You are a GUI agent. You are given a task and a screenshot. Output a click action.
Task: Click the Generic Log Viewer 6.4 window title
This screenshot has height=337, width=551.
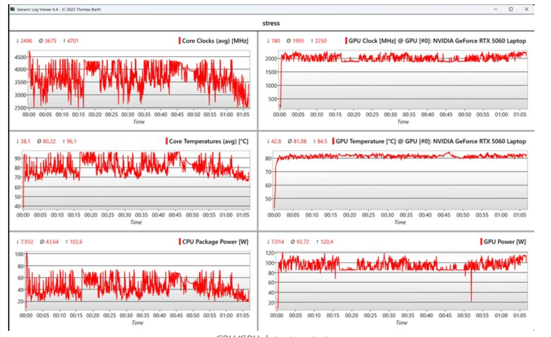59,10
